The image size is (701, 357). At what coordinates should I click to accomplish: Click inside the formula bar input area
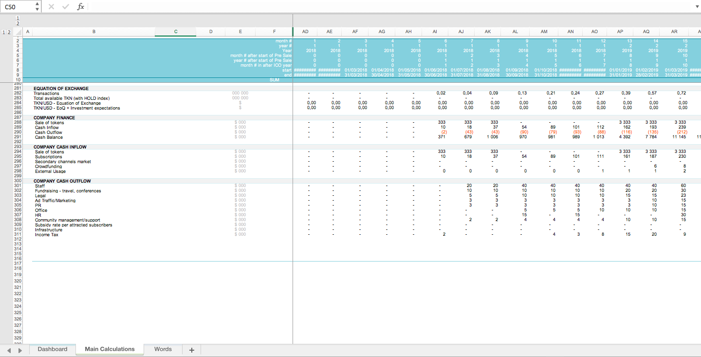point(389,7)
